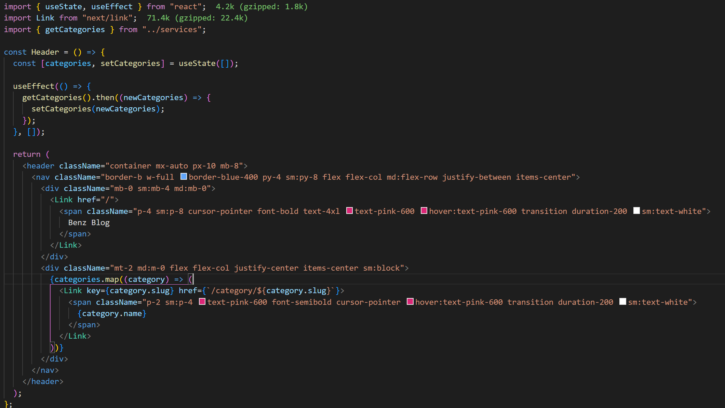The image size is (725, 408).
Task: Click the 'useEffect' import identifier on first line
Action: click(112, 7)
